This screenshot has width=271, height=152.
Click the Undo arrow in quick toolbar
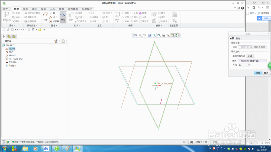(x=16, y=30)
